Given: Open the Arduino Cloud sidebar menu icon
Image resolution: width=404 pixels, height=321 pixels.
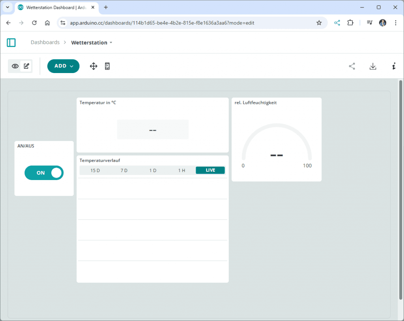Looking at the screenshot, I should pyautogui.click(x=11, y=42).
